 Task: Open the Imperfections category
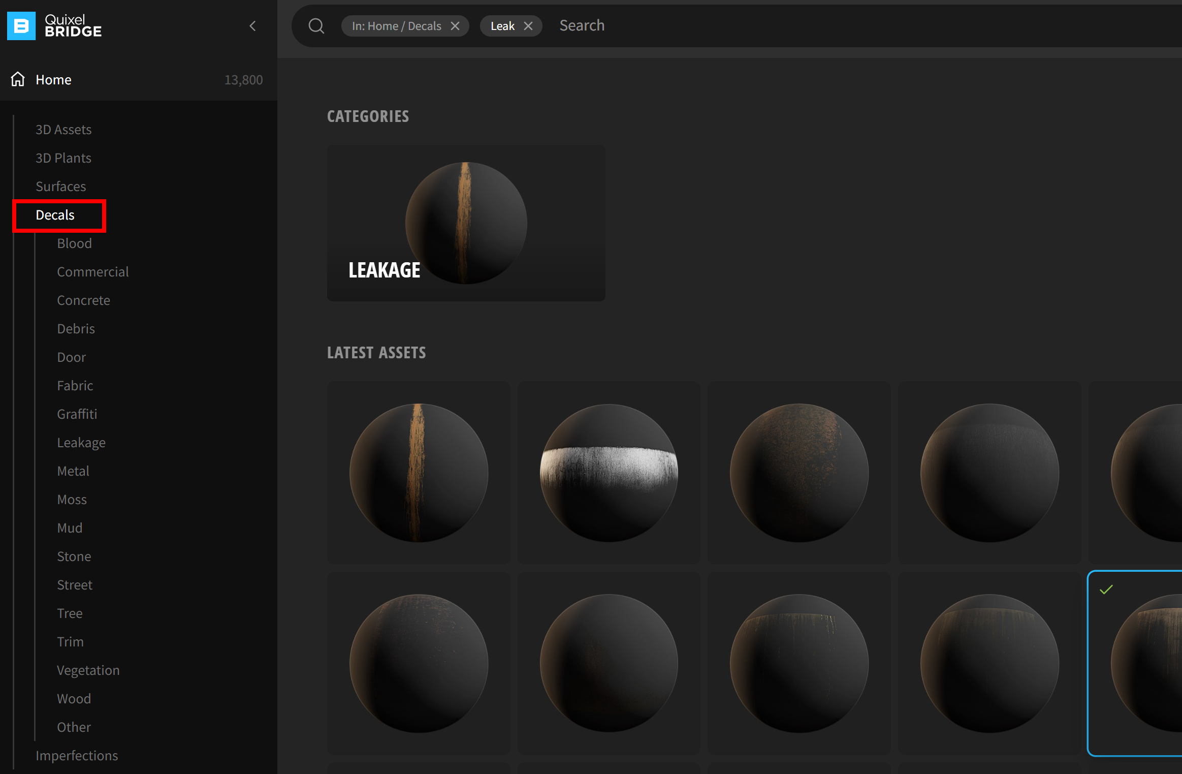point(77,756)
